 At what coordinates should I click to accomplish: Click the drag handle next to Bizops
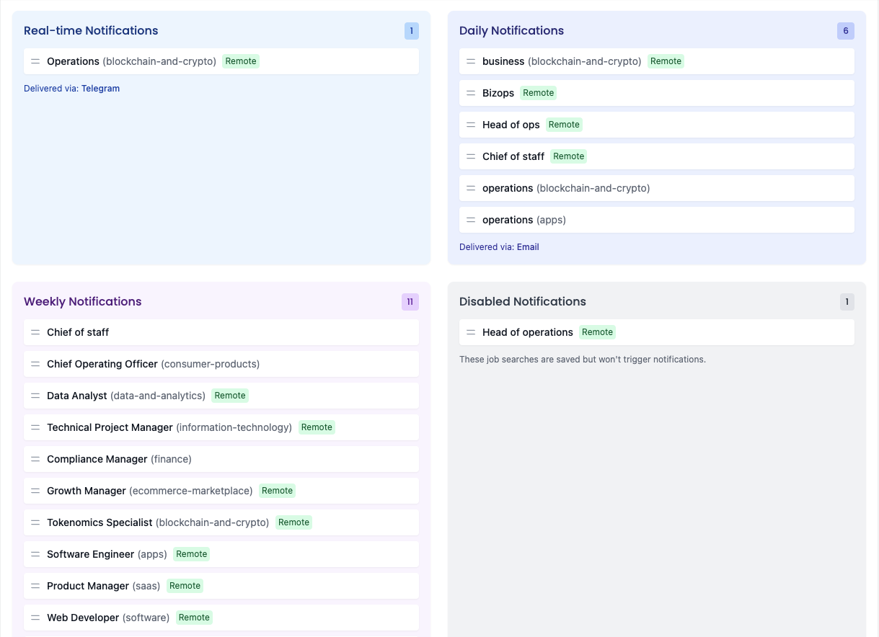point(471,92)
